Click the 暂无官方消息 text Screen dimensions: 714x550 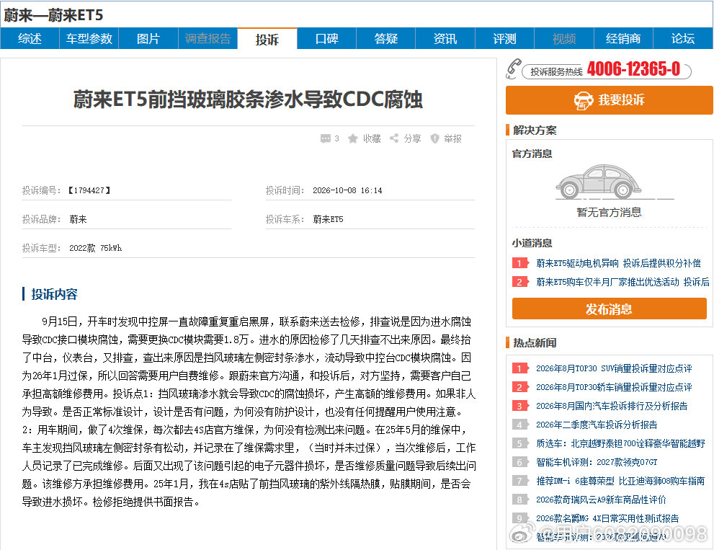point(610,213)
